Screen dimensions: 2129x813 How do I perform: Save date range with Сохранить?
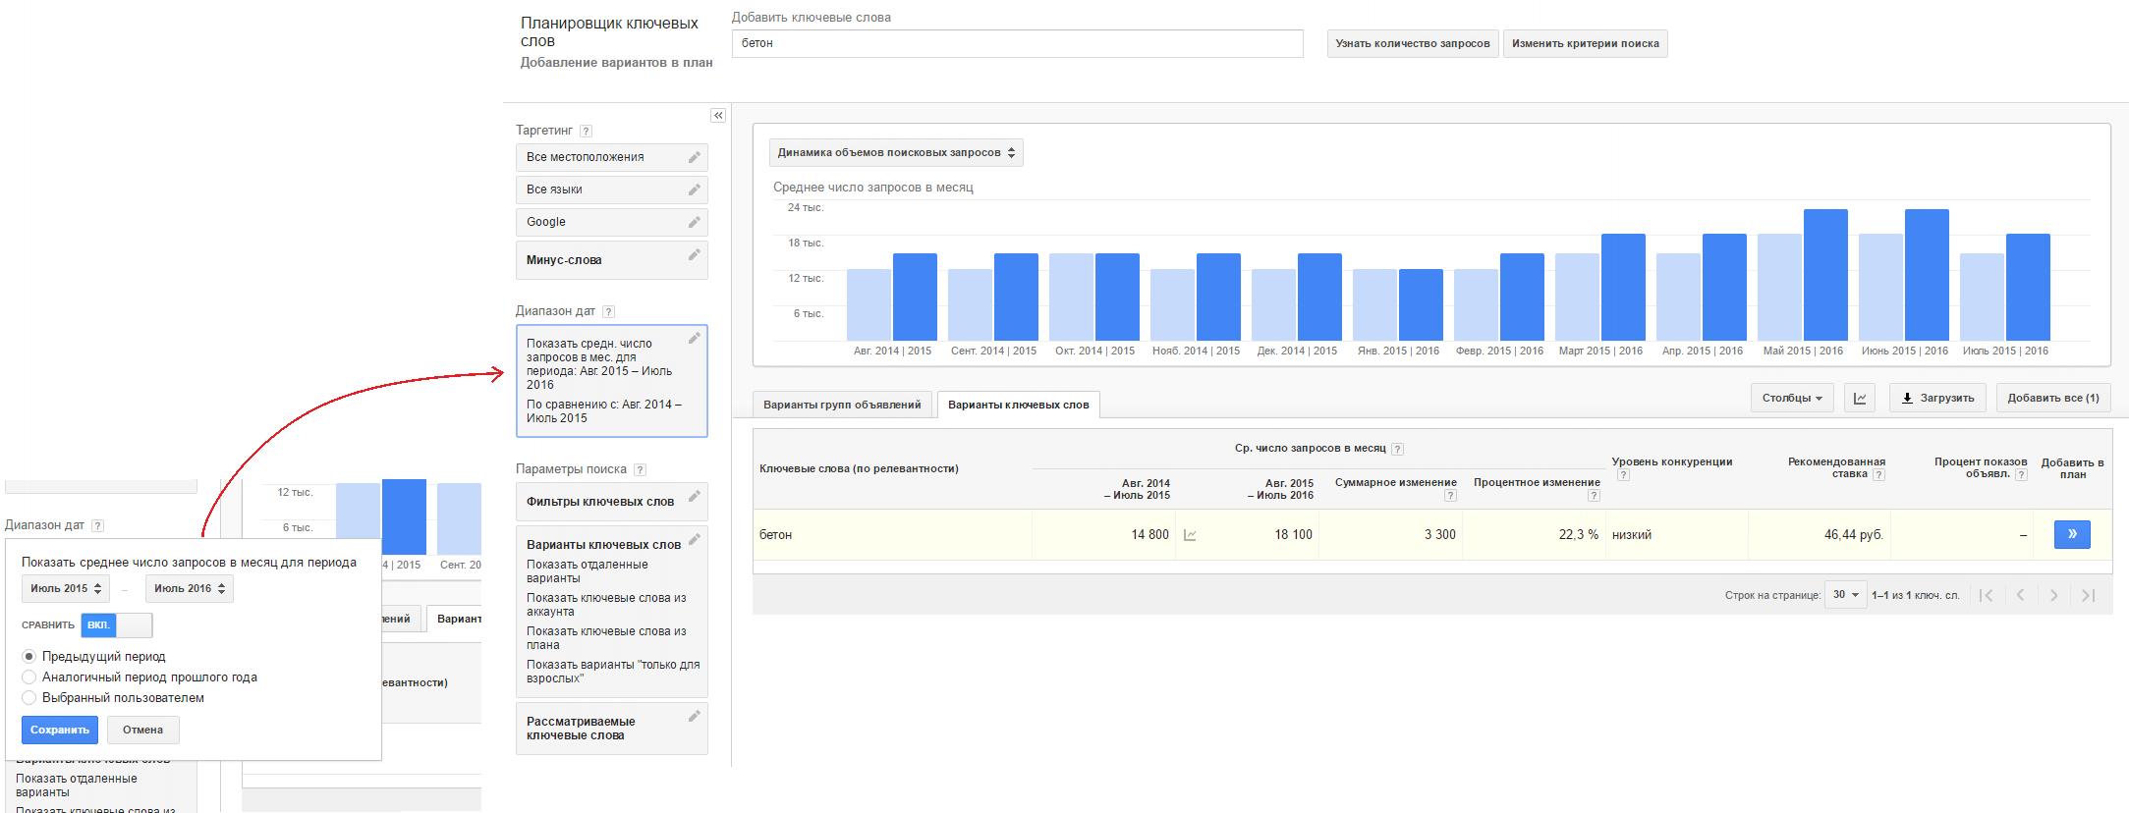[60, 730]
